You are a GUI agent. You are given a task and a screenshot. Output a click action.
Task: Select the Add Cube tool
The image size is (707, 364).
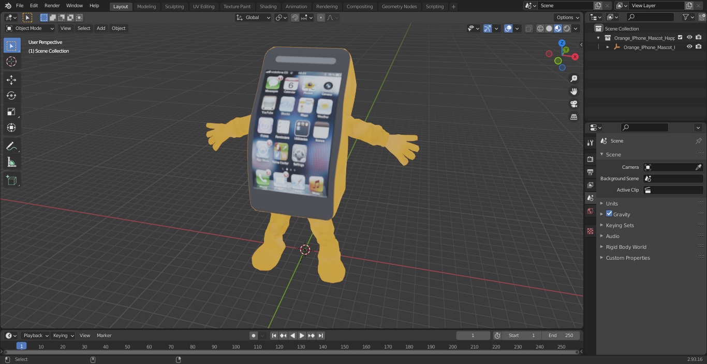pyautogui.click(x=11, y=180)
